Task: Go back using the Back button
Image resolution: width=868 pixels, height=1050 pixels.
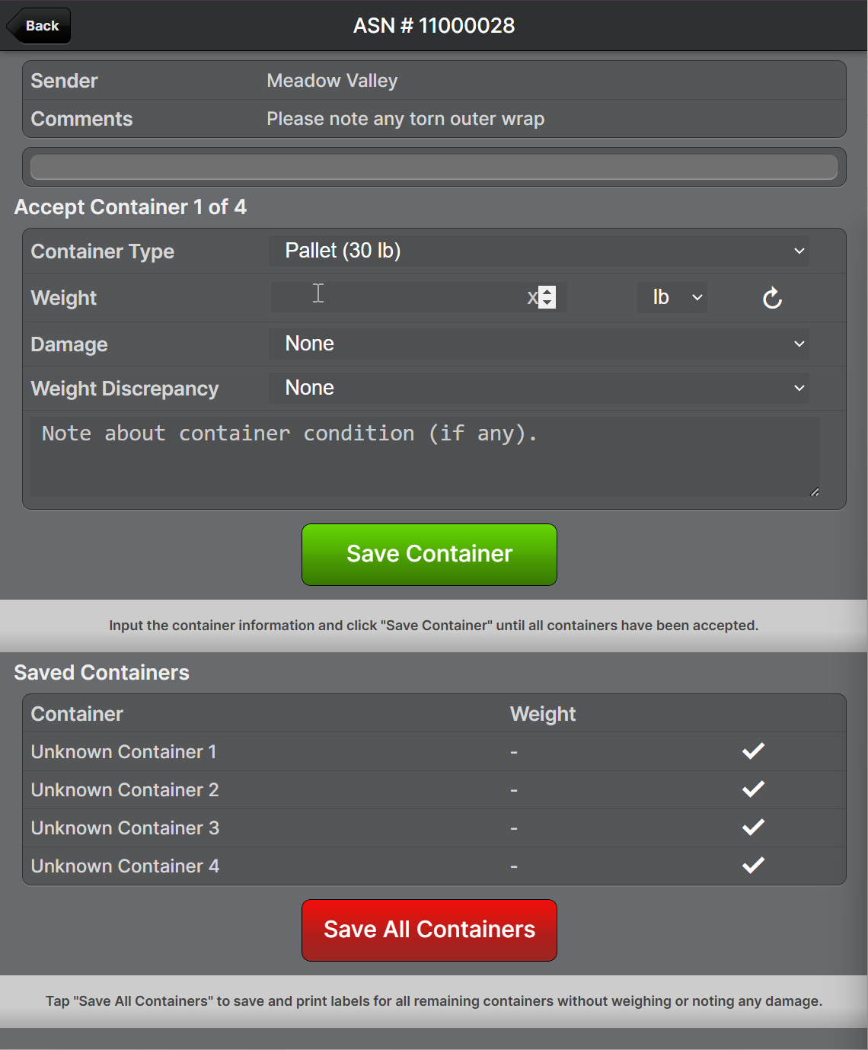Action: click(40, 26)
